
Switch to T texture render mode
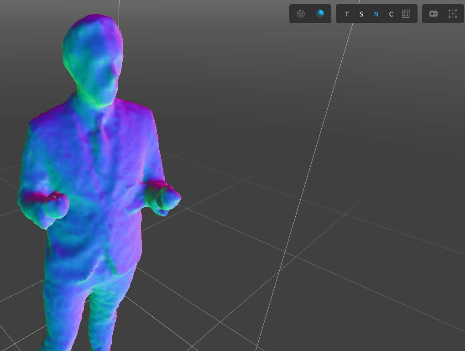click(x=347, y=14)
